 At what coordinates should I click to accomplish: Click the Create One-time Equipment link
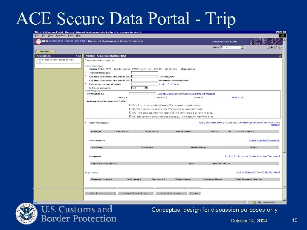264,156
